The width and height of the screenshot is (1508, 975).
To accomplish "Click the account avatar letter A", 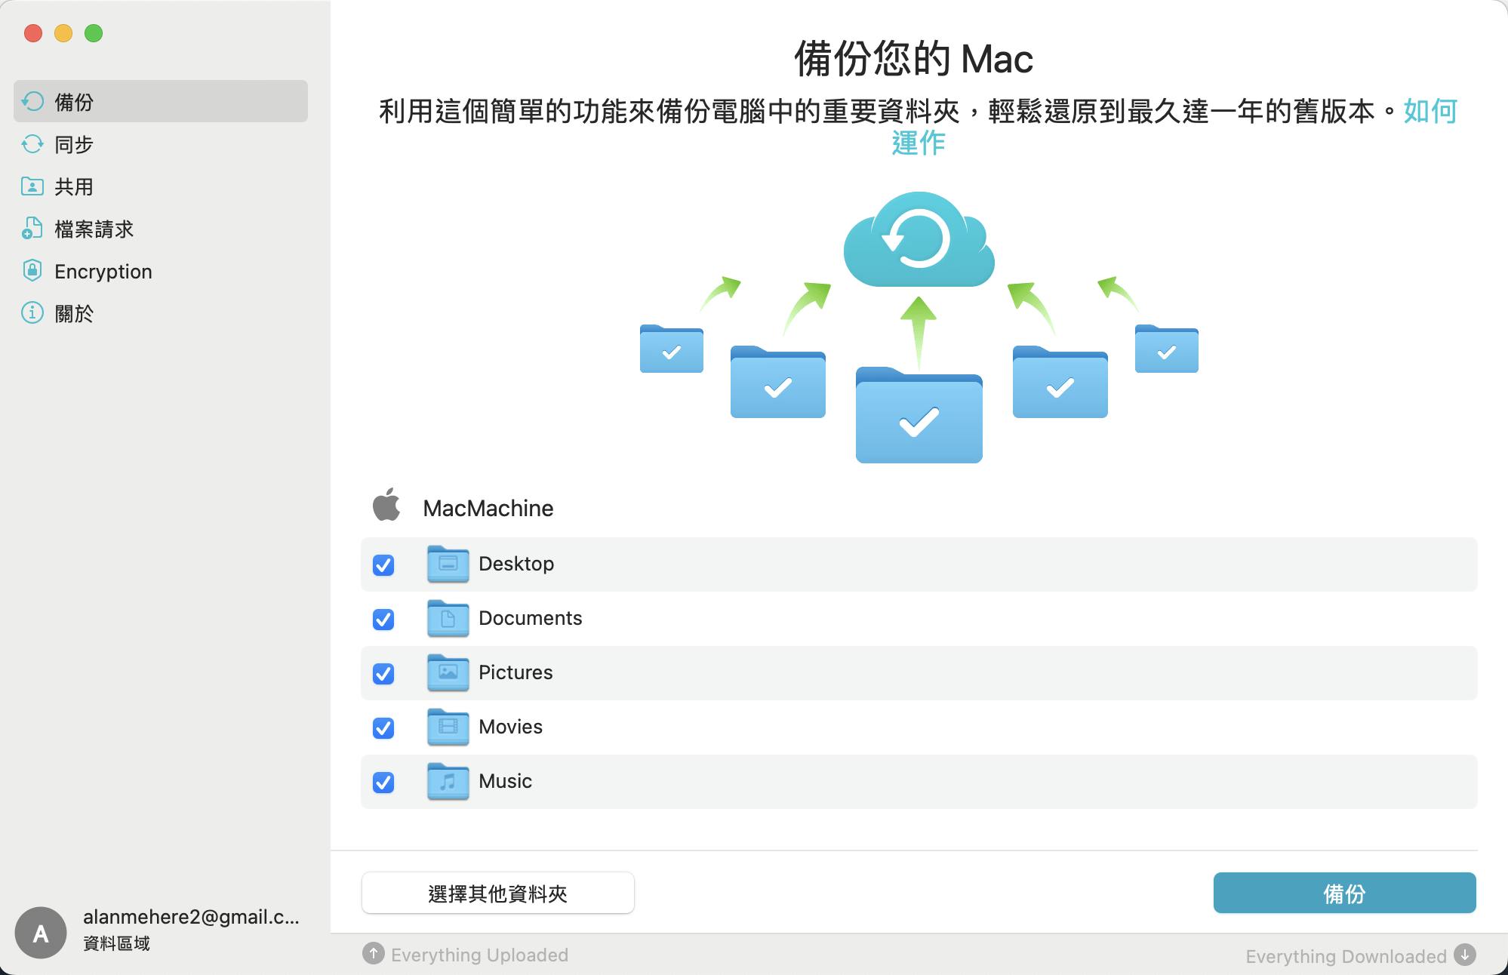I will pos(41,933).
